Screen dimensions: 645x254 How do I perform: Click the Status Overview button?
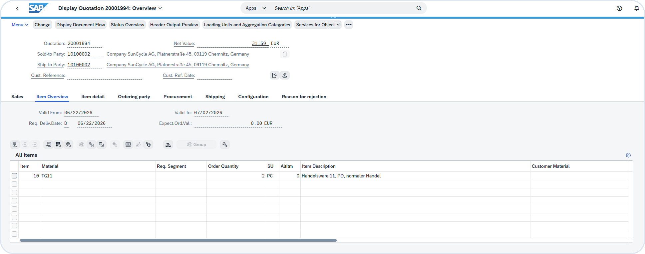point(128,25)
